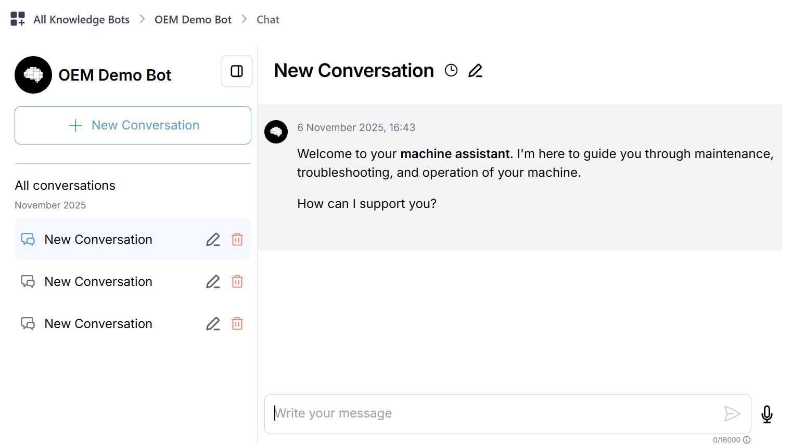
Task: Start a New Conversation
Action: (x=133, y=125)
